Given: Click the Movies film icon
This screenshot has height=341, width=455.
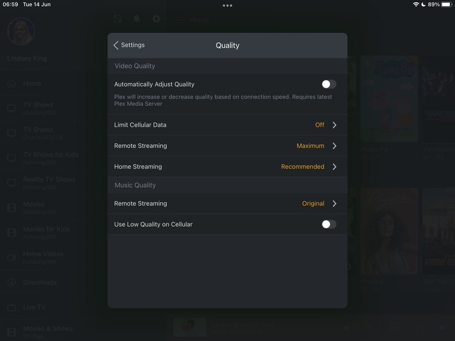Looking at the screenshot, I should pos(12,208).
